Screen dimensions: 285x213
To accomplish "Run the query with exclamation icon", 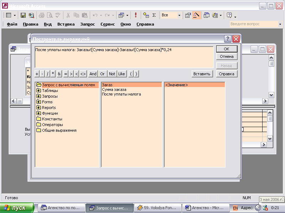I will (x=136, y=15).
